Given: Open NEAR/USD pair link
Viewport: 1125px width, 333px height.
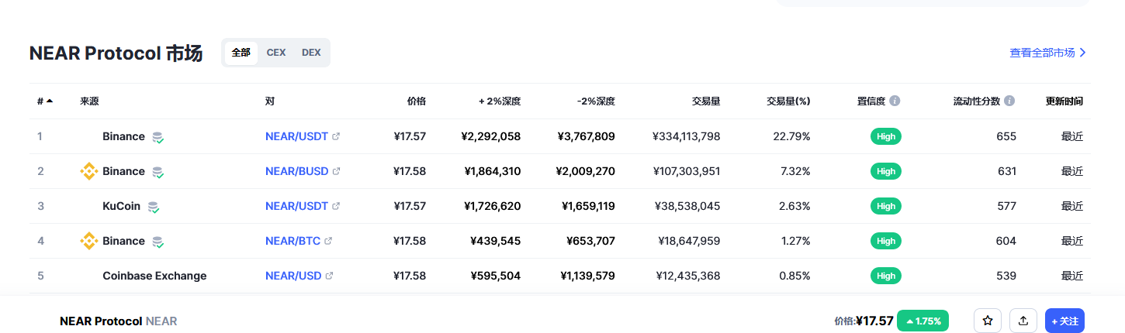Looking at the screenshot, I should (293, 276).
